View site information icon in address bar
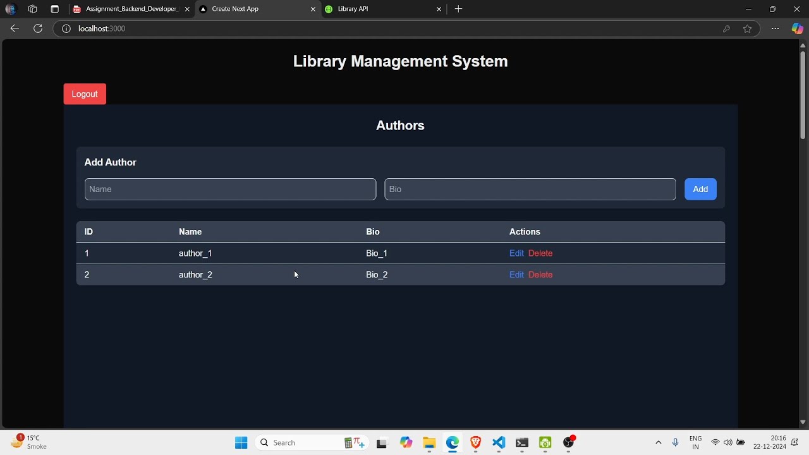The width and height of the screenshot is (809, 455). tap(66, 28)
